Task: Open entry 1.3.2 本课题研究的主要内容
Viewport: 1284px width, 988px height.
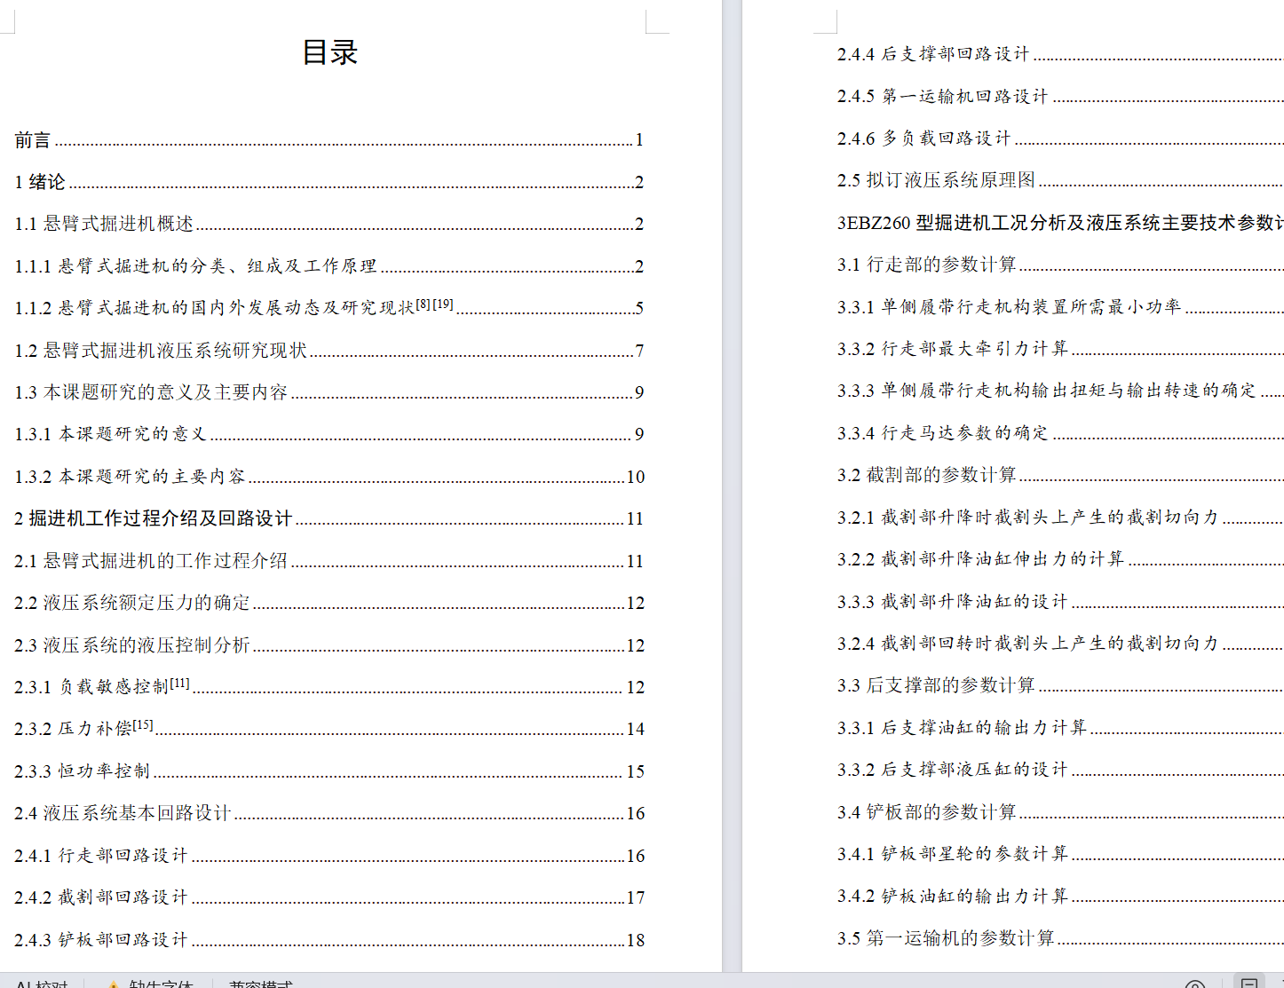Action: (x=329, y=477)
